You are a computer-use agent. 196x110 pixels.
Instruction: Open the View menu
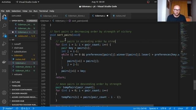point(25,11)
